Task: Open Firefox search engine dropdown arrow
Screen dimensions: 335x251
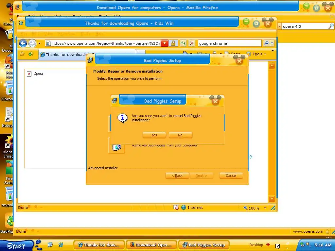Action: coord(279,26)
